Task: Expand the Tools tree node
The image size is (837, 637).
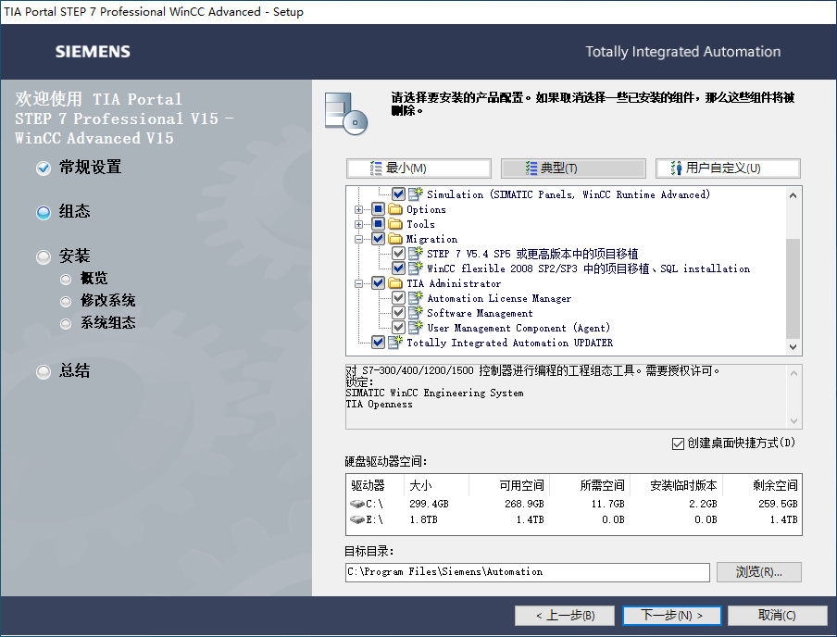Action: pos(358,224)
